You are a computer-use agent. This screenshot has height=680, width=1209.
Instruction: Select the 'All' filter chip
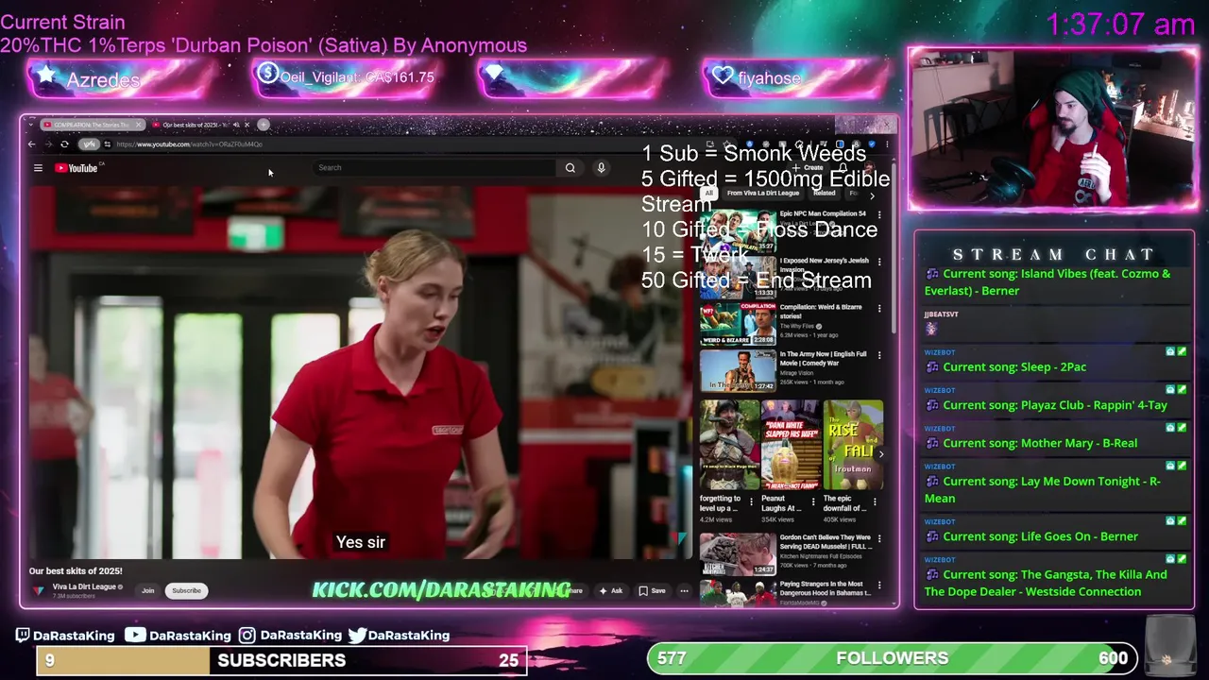[708, 193]
